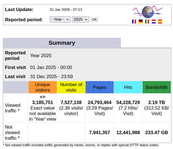Click the yellow Number of visits header
The width and height of the screenshot is (173, 149).
[71, 87]
